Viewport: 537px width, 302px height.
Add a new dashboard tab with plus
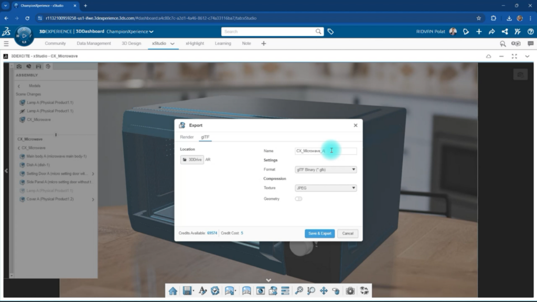(264, 44)
